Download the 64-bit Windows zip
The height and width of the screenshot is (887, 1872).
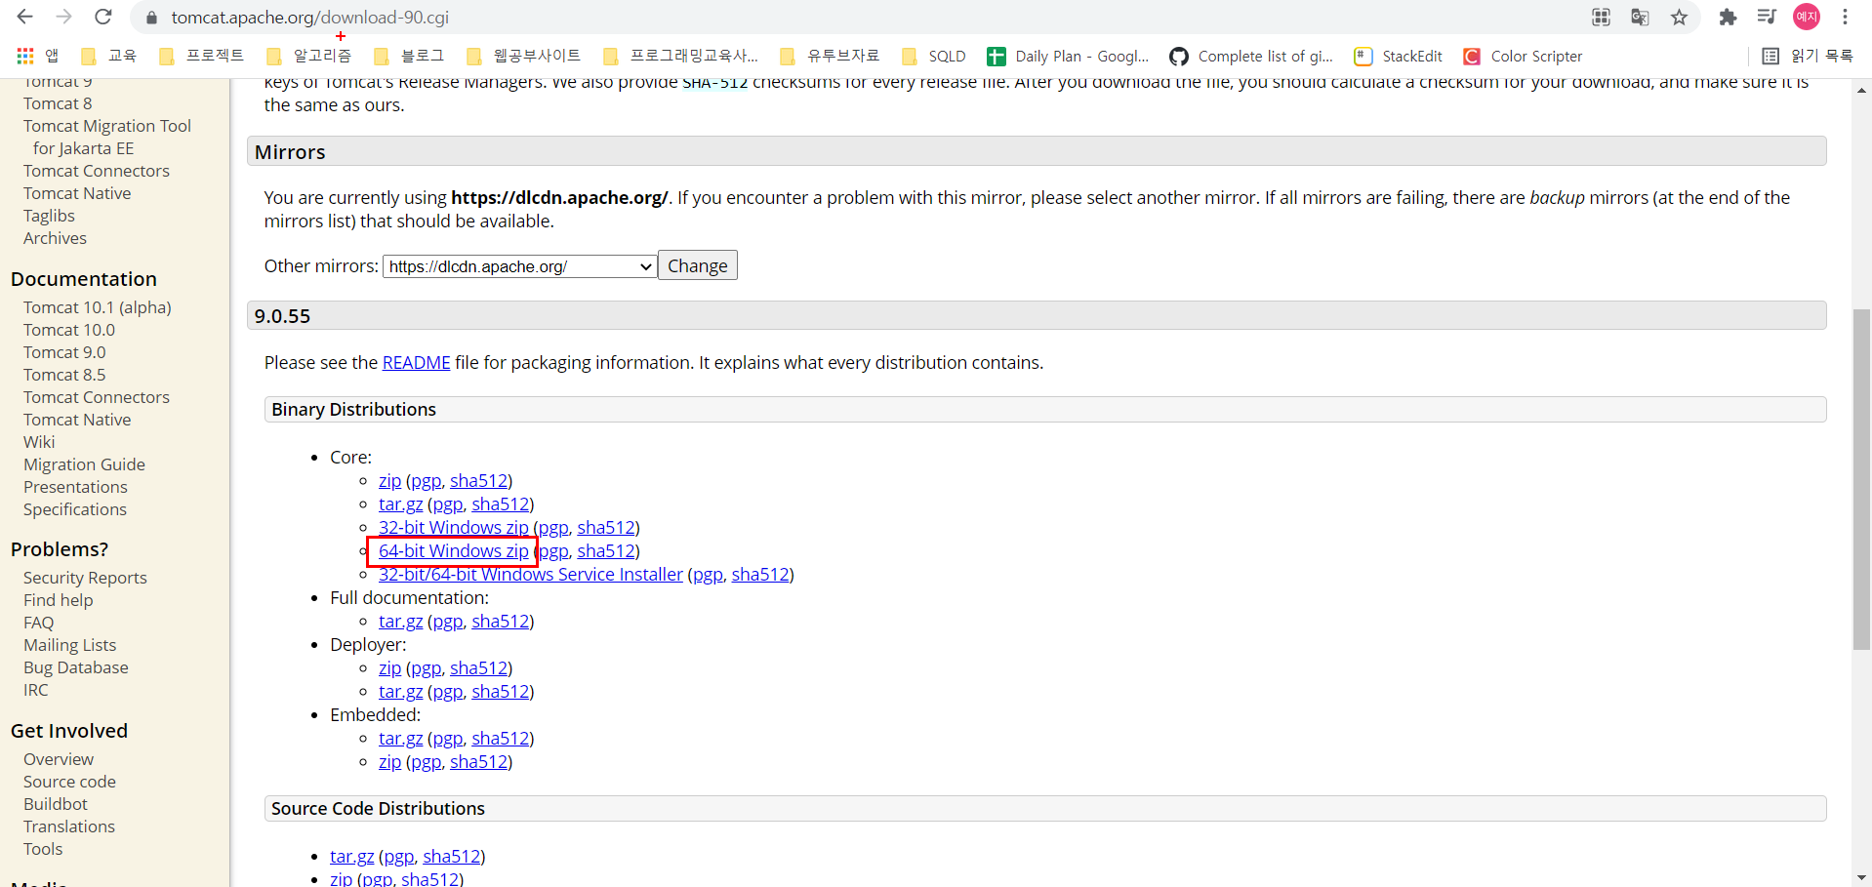(x=453, y=550)
